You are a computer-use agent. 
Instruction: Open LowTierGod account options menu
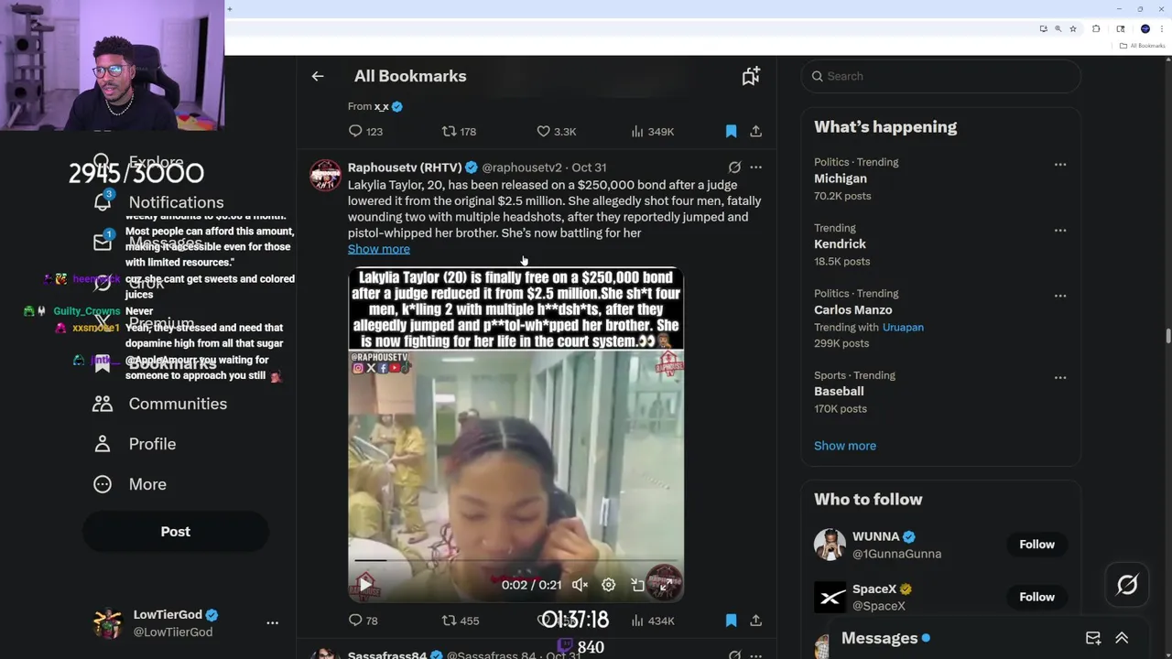[272, 622]
